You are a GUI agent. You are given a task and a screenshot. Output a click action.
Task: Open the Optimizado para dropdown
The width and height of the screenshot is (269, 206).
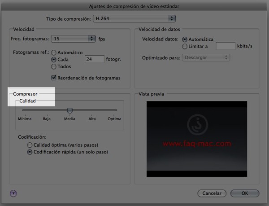point(206,57)
